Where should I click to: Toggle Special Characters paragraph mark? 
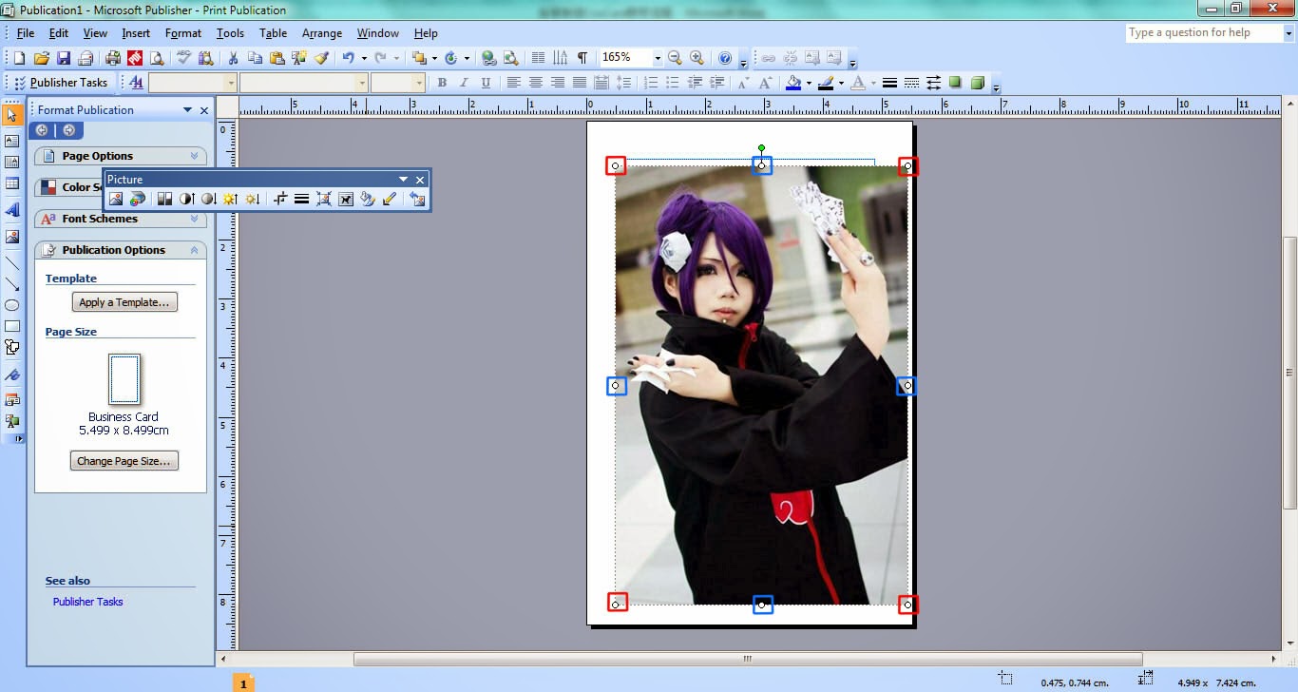[x=582, y=58]
